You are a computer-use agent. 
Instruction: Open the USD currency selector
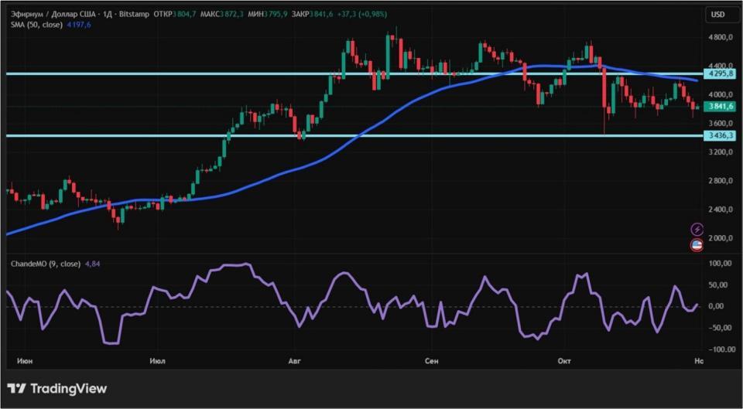(x=717, y=15)
